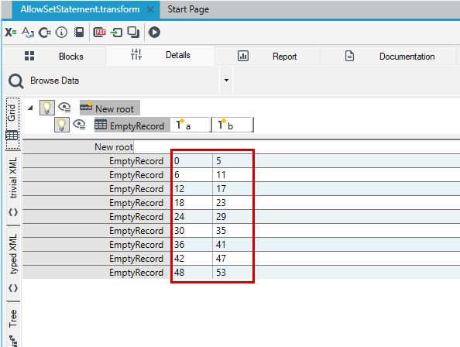Select EmptyRecord row label beside value 48
460x347 pixels.
(x=136, y=273)
